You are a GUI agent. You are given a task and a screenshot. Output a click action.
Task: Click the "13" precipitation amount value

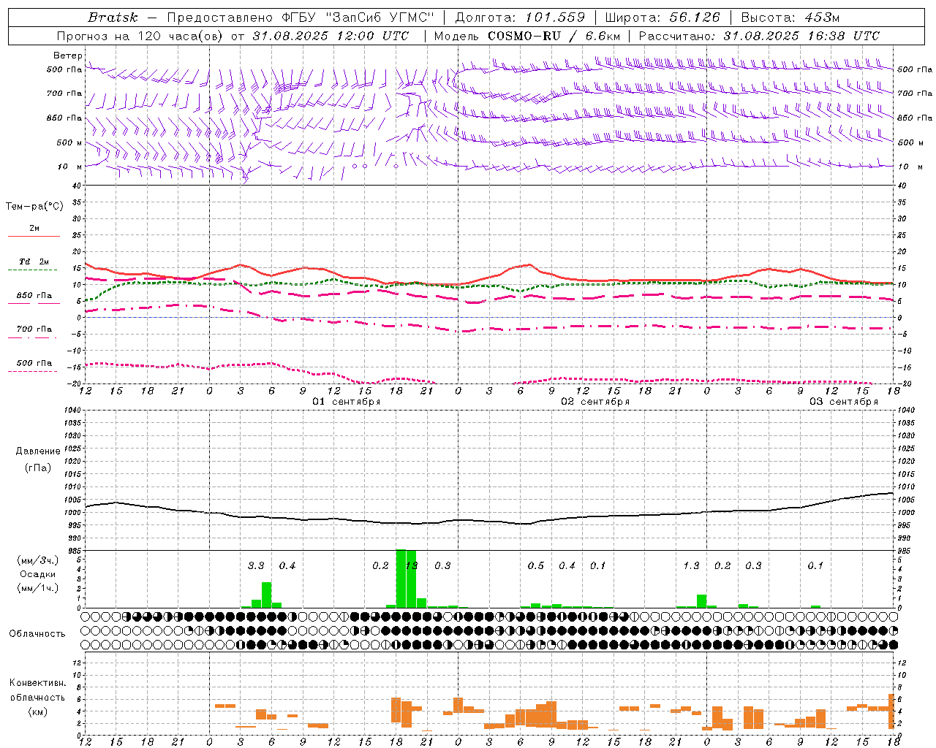pos(411,566)
